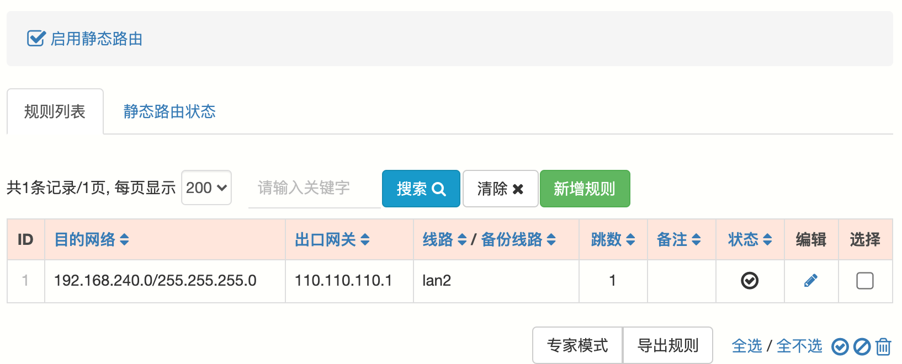Select the 规则列表 tab
This screenshot has width=902, height=364.
pos(55,111)
